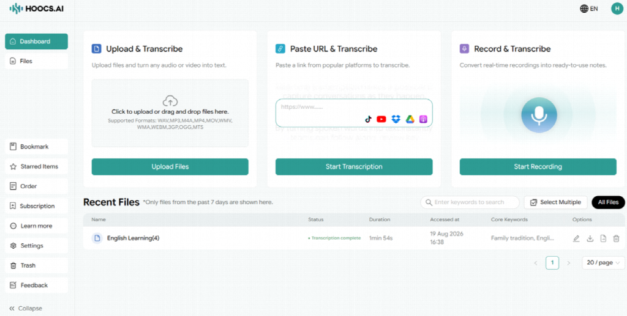Select the YouTube icon in URL box

tap(381, 119)
